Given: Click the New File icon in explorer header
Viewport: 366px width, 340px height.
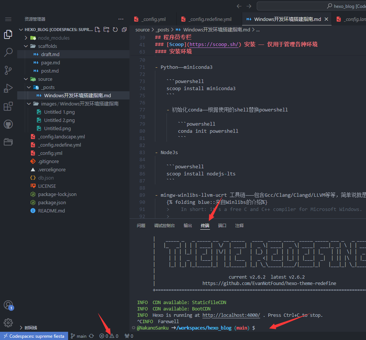Looking at the screenshot, I should coord(98,30).
